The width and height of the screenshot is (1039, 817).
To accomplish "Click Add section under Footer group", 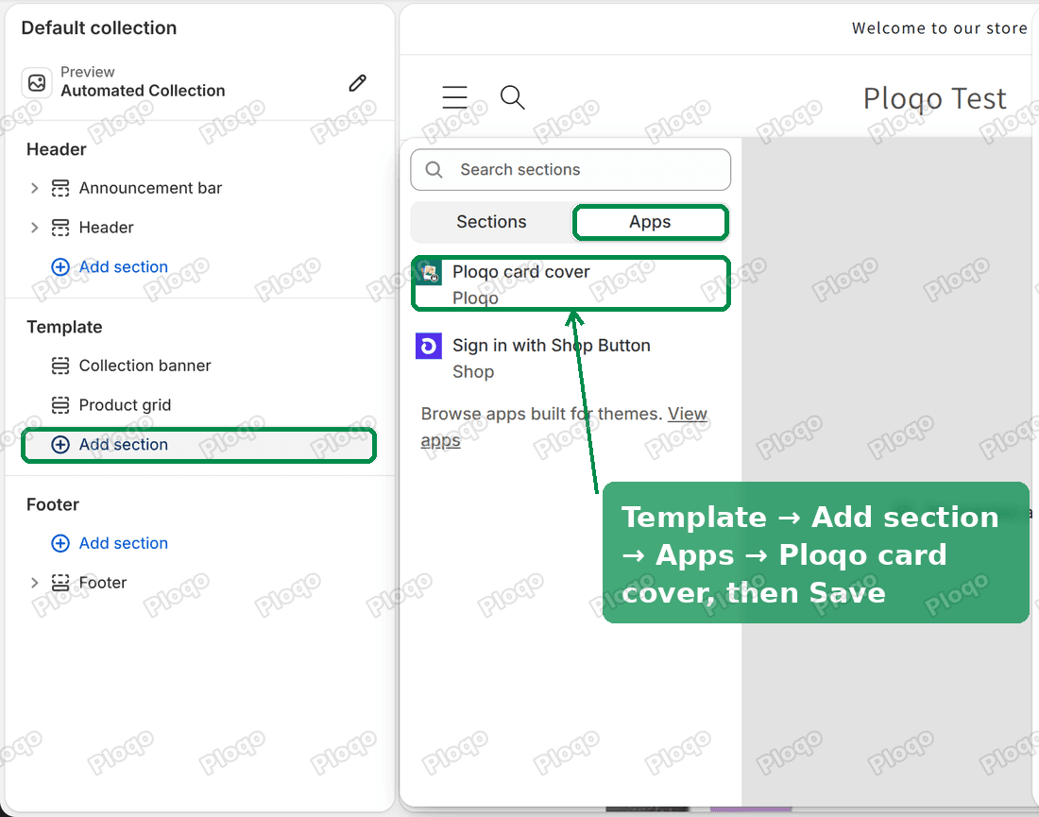I will coord(123,543).
